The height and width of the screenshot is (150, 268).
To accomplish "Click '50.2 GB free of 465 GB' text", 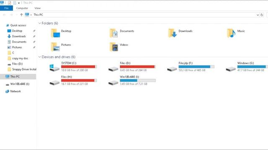I will pyautogui.click(x=192, y=70).
